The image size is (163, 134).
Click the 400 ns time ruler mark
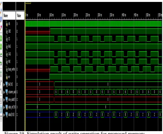(x=124, y=15)
